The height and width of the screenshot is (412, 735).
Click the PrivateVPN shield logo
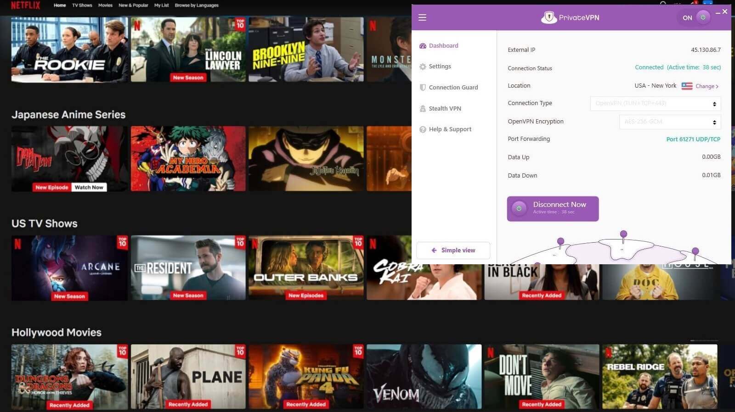click(548, 17)
